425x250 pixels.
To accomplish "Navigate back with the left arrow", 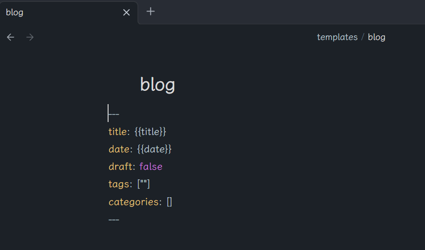I will click(11, 37).
